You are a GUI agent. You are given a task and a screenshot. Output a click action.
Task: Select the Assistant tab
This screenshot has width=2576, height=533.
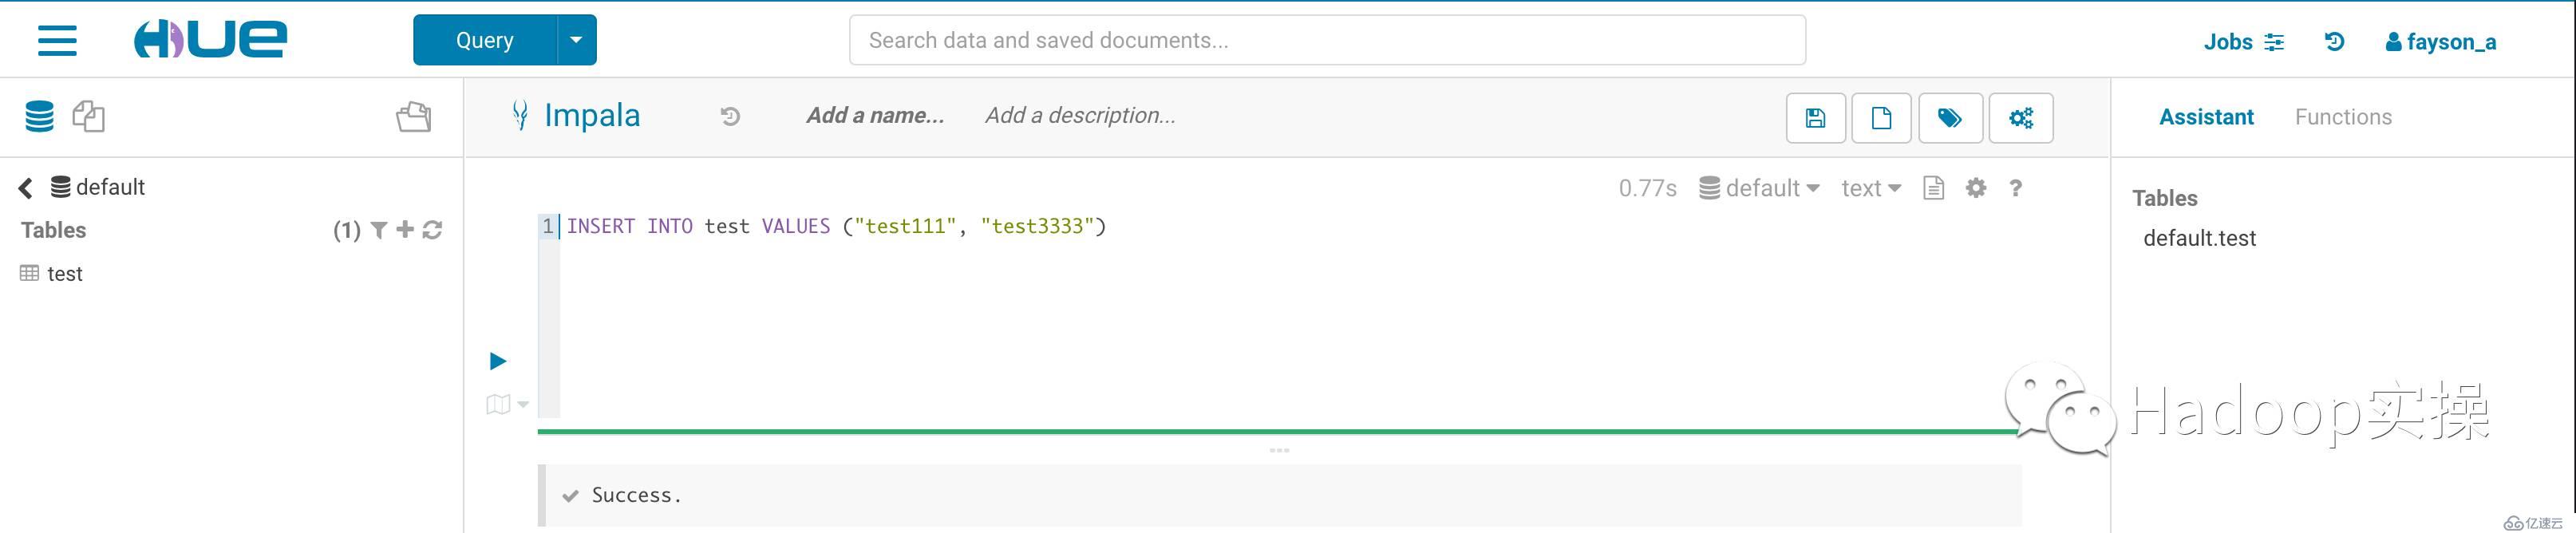click(2206, 117)
